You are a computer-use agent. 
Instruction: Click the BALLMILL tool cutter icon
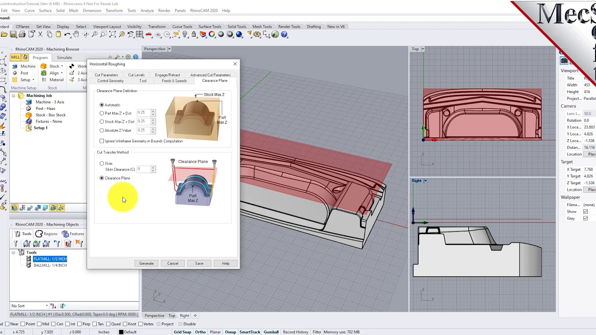(29, 265)
